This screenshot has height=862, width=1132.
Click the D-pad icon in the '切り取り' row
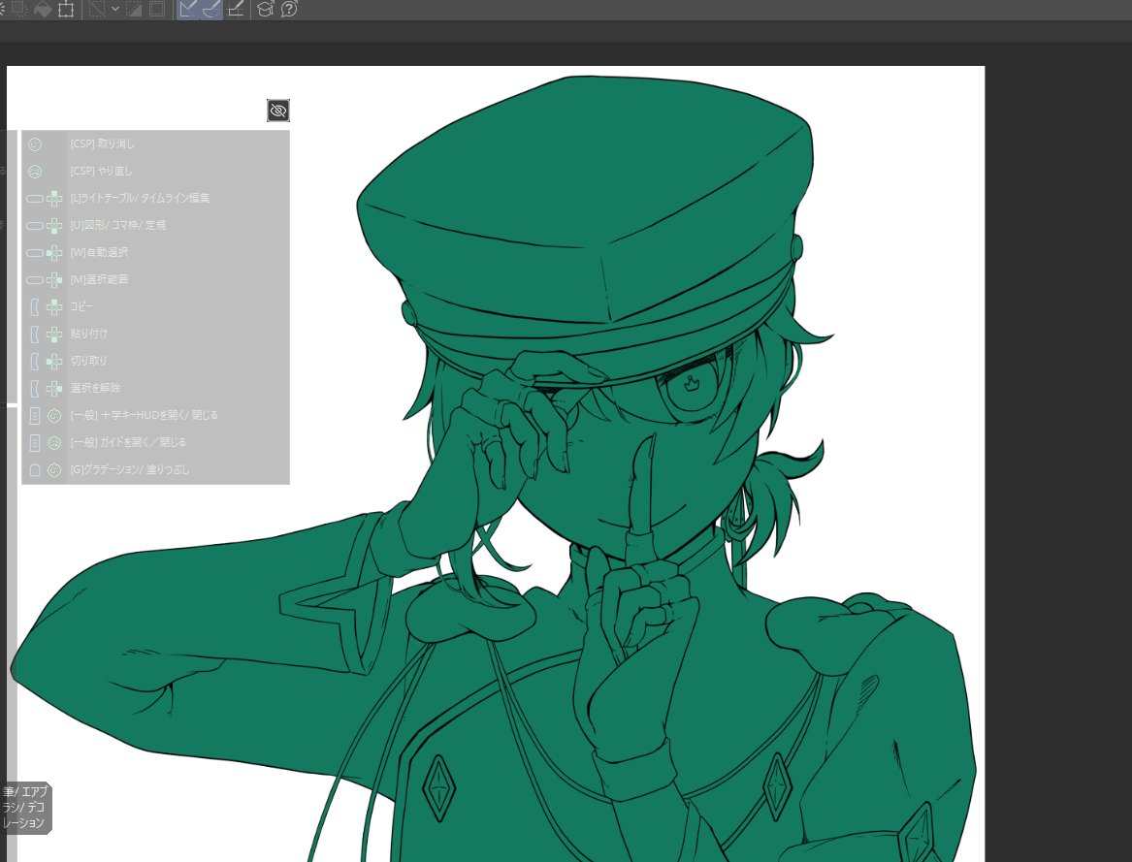tap(54, 361)
